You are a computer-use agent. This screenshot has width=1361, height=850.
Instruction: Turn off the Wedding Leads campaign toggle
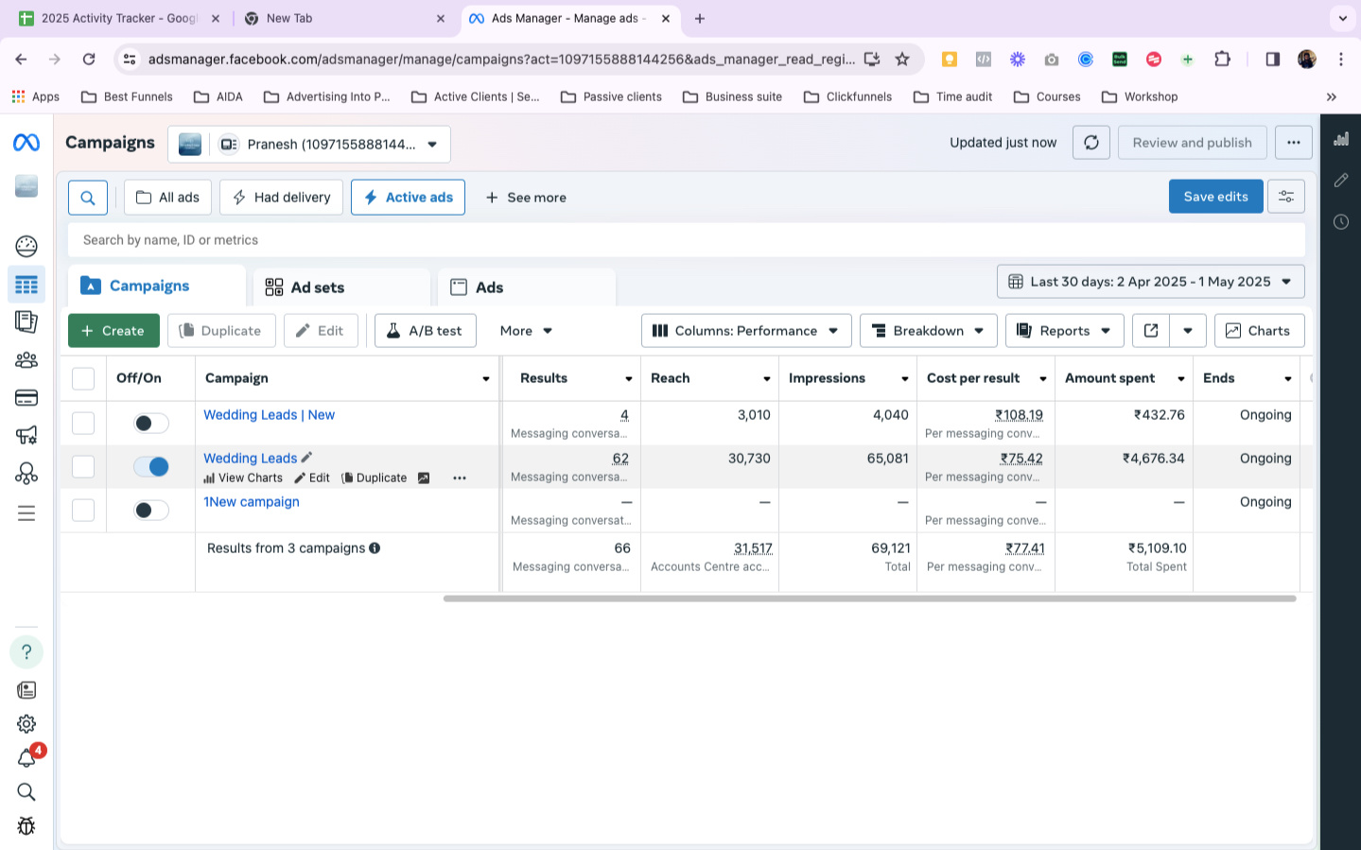(x=151, y=466)
